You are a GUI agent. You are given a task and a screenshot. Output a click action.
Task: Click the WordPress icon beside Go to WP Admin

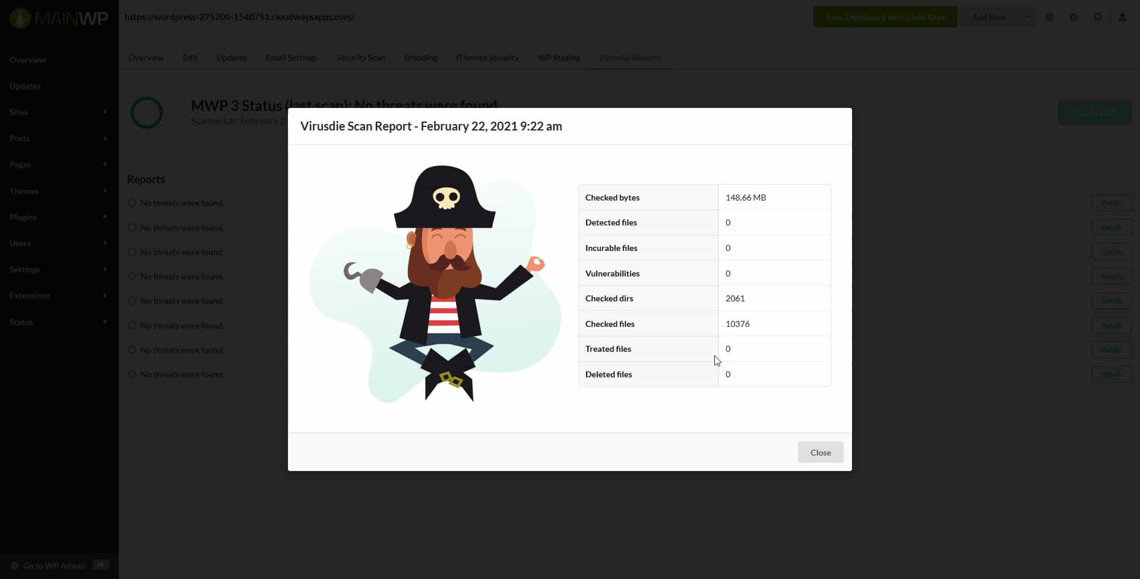pos(15,566)
